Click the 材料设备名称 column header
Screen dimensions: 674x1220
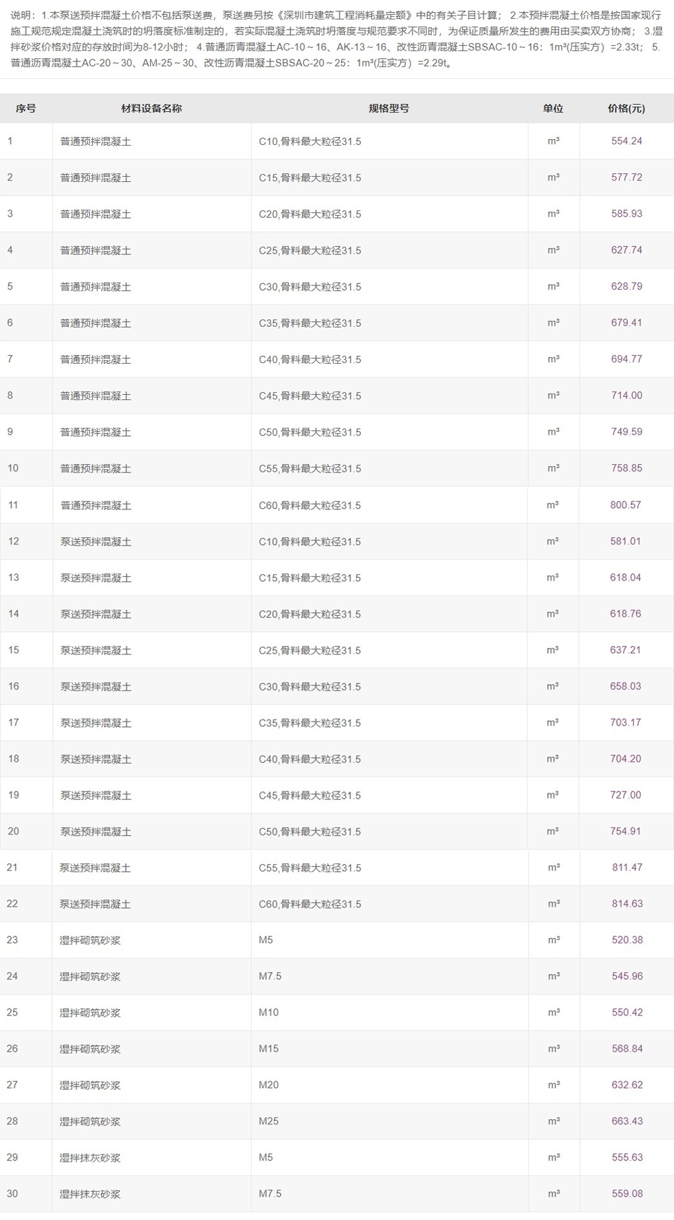click(151, 109)
